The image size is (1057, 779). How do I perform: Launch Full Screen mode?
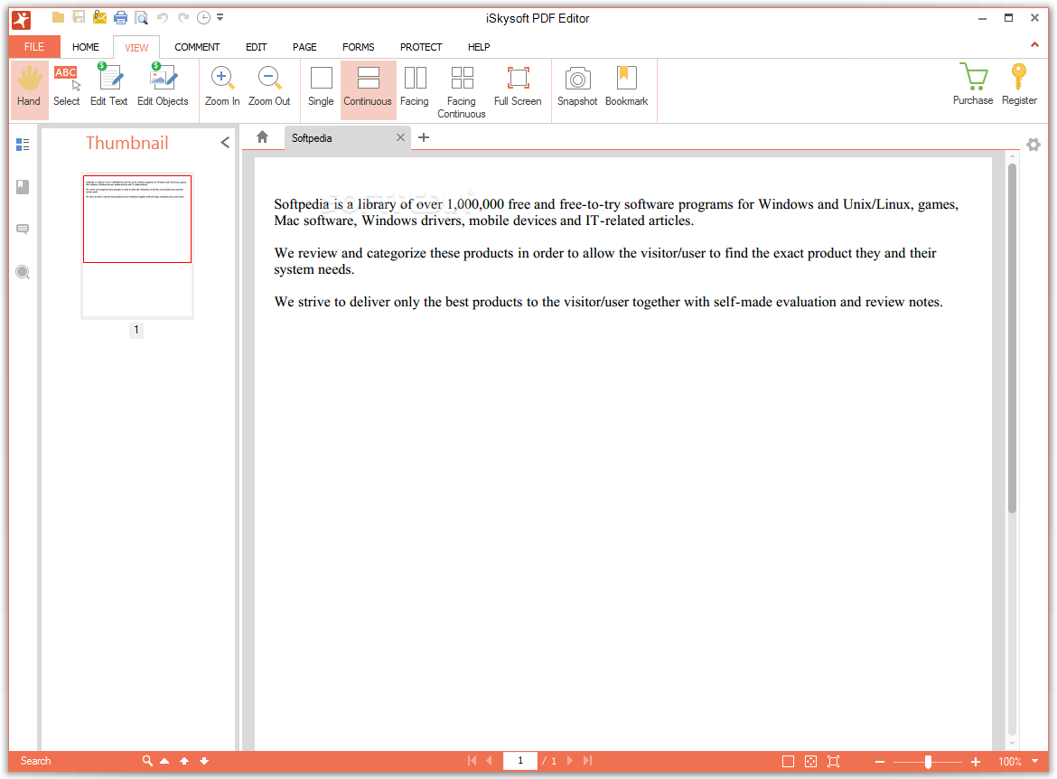point(518,89)
